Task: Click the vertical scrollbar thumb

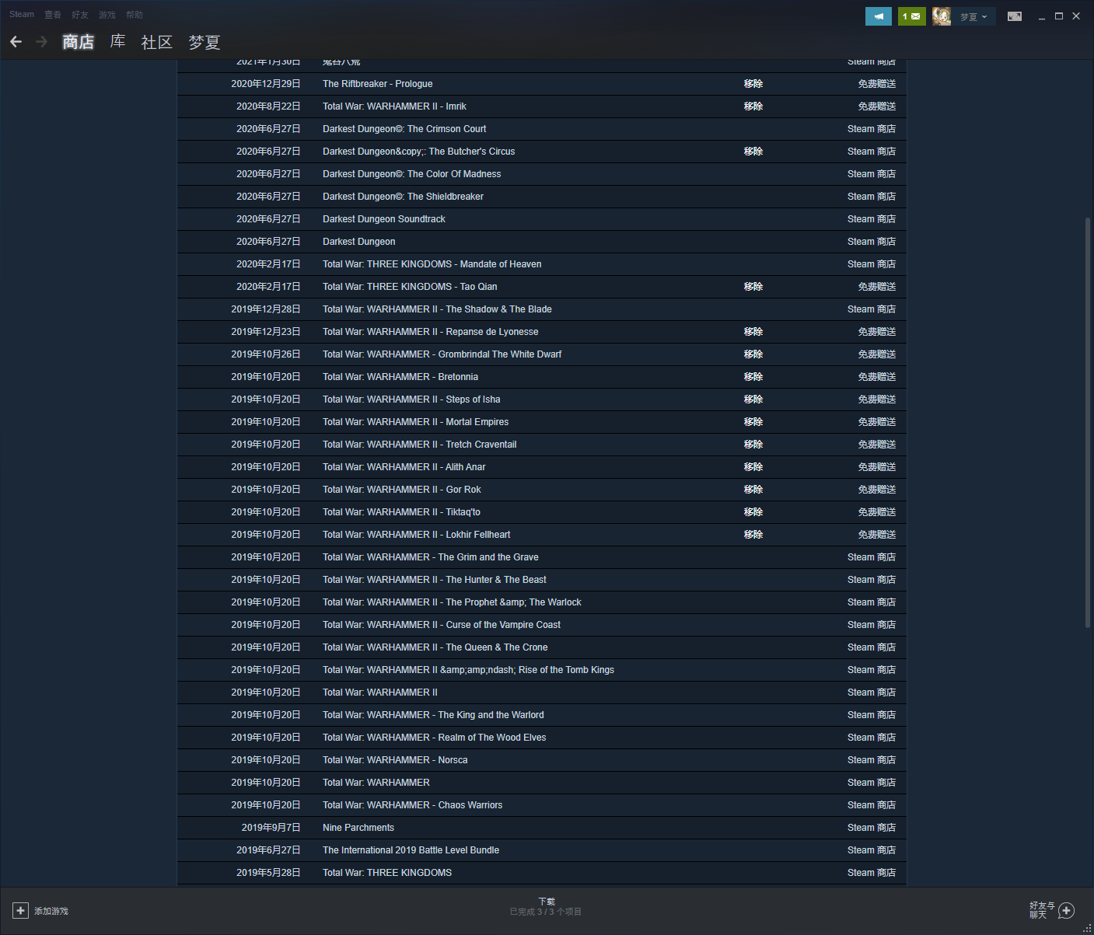Action: click(x=1088, y=424)
